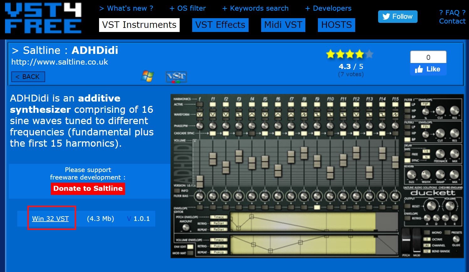
Task: Expand the OS filter option
Action: pyautogui.click(x=188, y=8)
